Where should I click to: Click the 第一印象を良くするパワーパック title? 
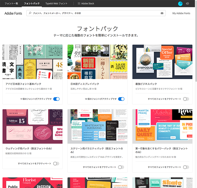point(162,150)
